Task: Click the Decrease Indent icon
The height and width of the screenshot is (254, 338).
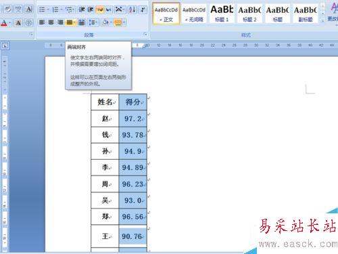Action: (x=82, y=9)
